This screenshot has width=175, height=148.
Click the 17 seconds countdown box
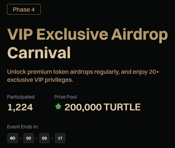tap(60, 138)
